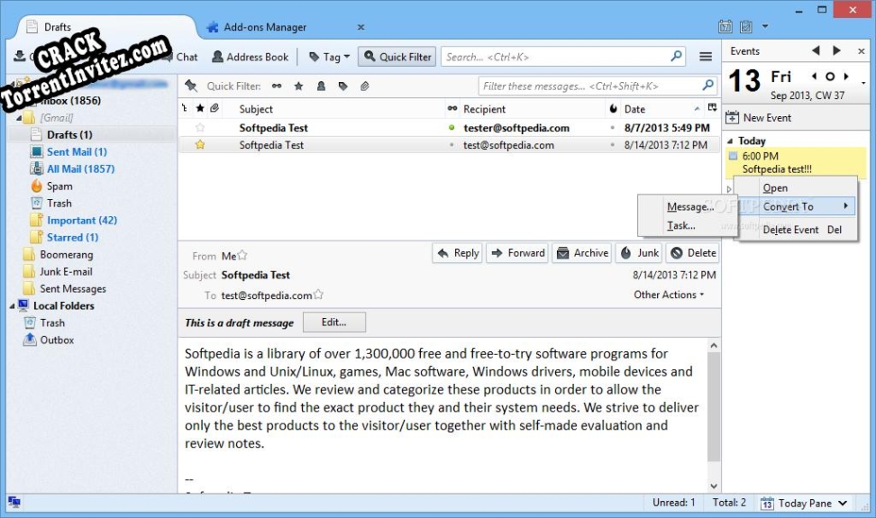Image resolution: width=876 pixels, height=518 pixels.
Task: Create a New Event
Action: tap(758, 118)
